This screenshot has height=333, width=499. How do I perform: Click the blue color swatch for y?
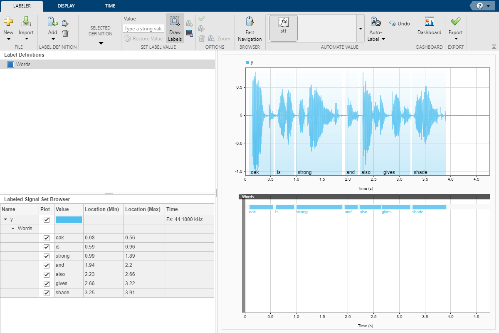tap(69, 220)
